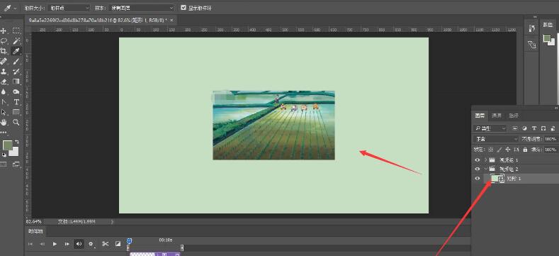
Task: Click the blue timeline playhead marker
Action: (x=130, y=242)
